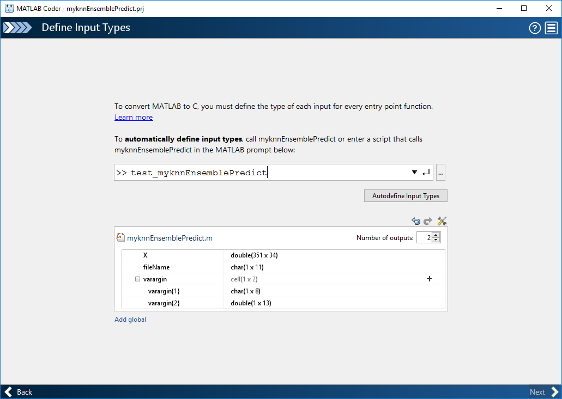
Task: Click the MATLAB prompt input field
Action: 262,173
